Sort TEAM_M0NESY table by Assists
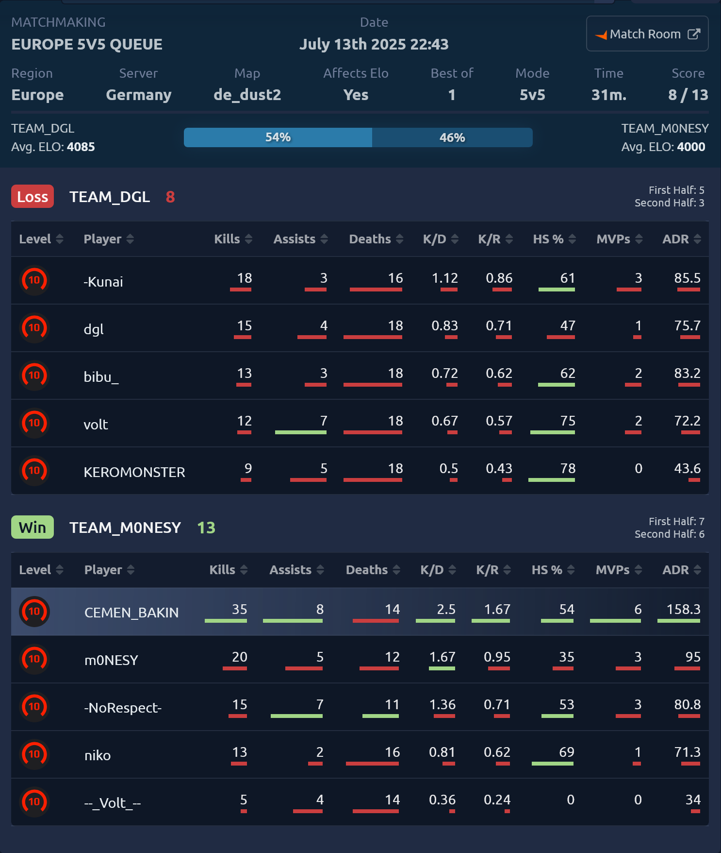This screenshot has width=721, height=853. pos(297,570)
